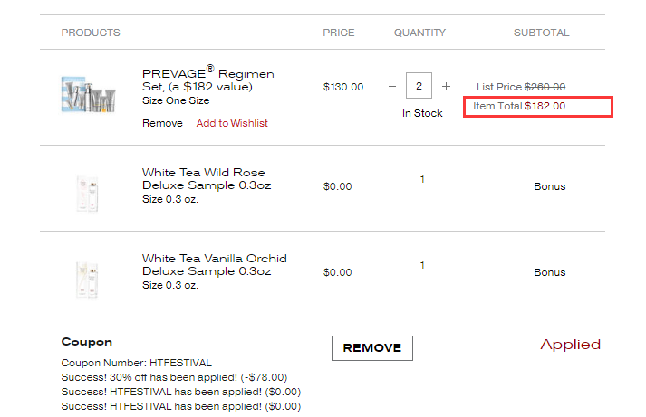Increase PREVAGE quantity with plus icon
The width and height of the screenshot is (646, 417).
tap(446, 86)
